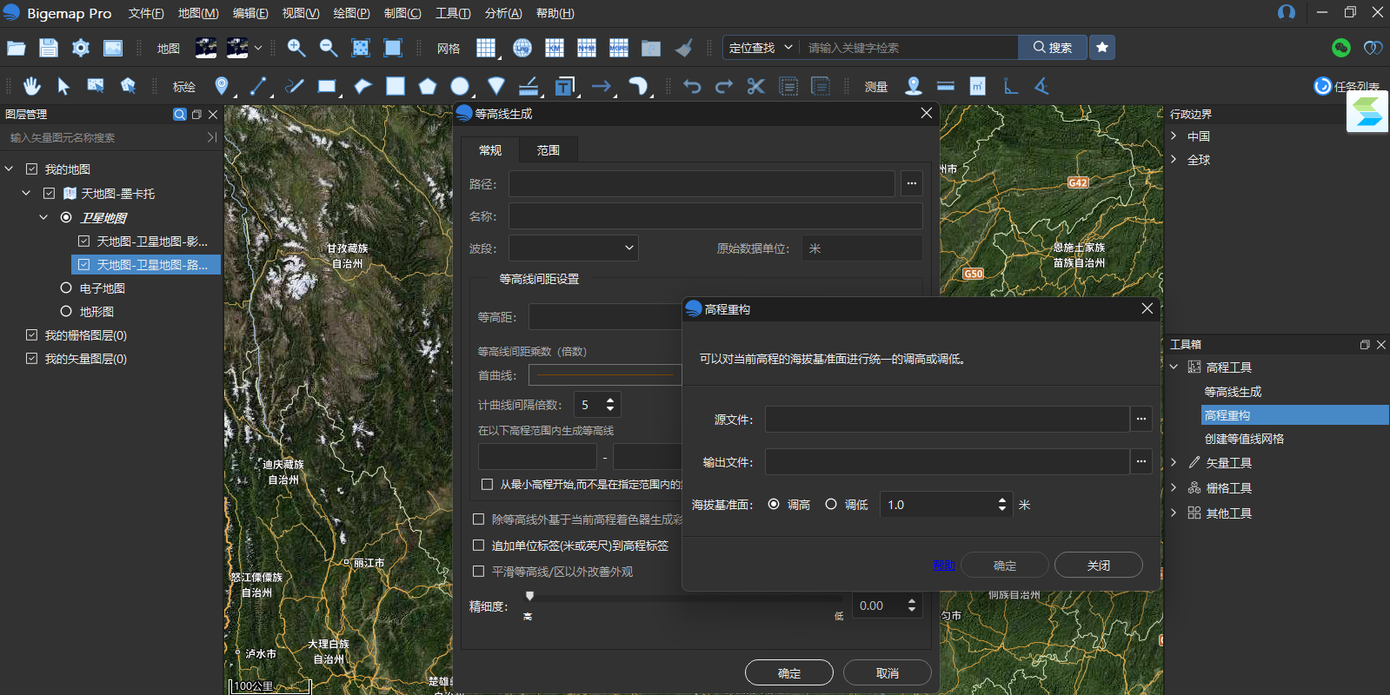Click the scissors cut icon
This screenshot has height=695, width=1390.
tap(755, 86)
